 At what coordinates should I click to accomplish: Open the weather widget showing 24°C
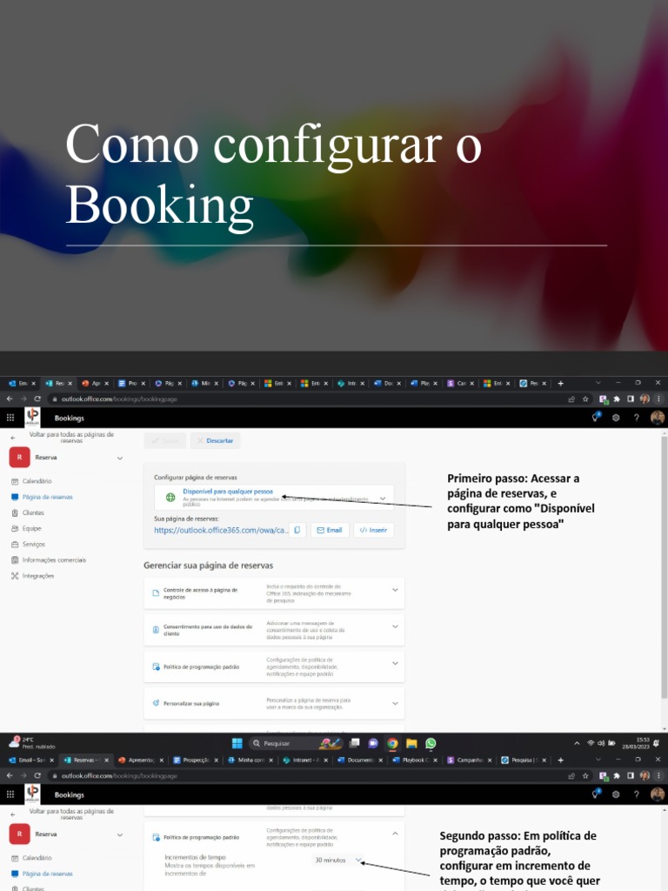(x=32, y=743)
